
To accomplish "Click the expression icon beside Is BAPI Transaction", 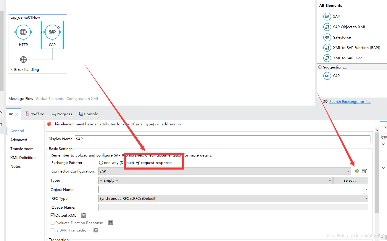I will pos(96,230).
